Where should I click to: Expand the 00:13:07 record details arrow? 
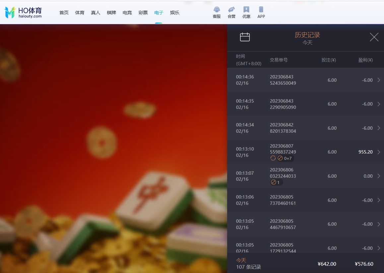point(379,176)
